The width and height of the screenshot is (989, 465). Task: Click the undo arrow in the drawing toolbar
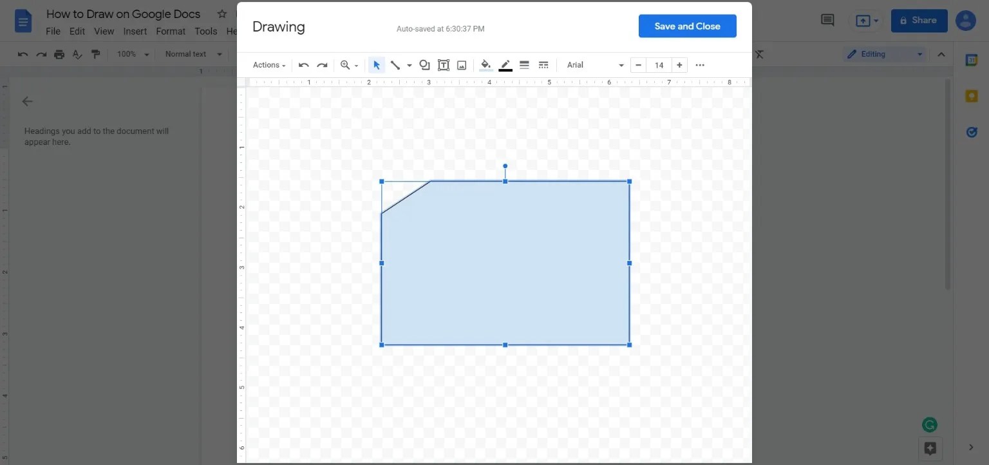(x=303, y=64)
